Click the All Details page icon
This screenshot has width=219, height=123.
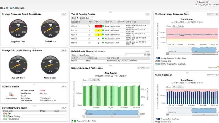(11, 8)
